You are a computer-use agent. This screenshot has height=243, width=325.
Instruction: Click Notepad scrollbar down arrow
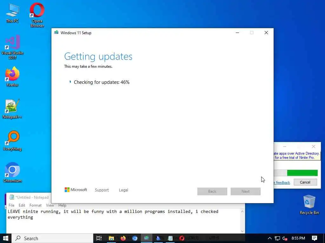pos(242,231)
